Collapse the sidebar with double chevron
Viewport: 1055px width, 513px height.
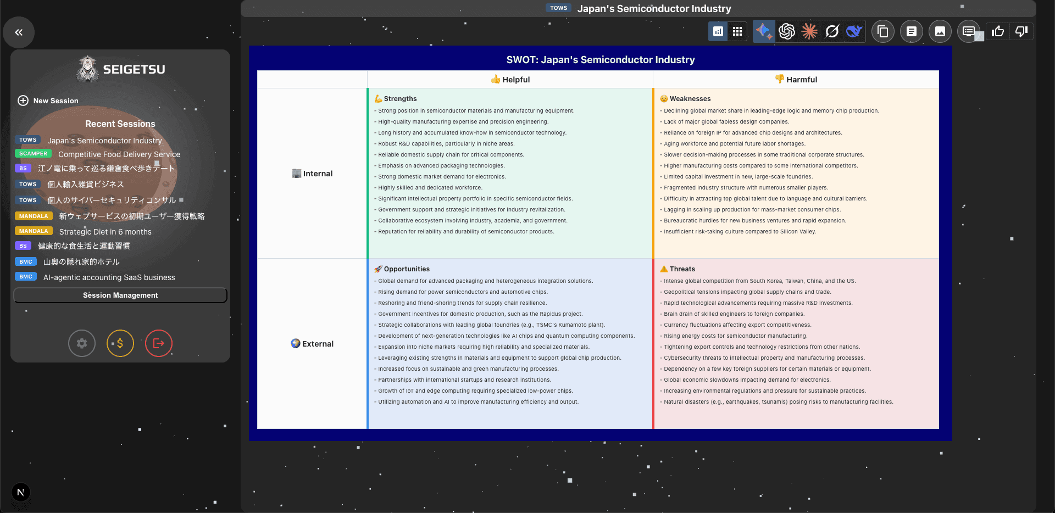pos(19,32)
